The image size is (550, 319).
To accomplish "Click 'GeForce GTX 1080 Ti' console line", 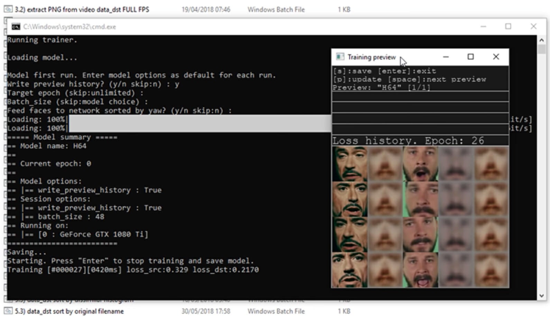I will [78, 234].
